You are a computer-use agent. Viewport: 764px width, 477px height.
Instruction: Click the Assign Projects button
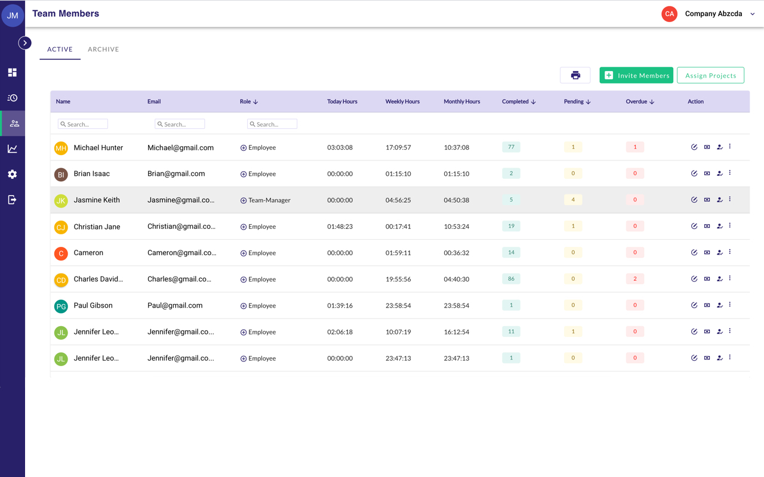coord(710,75)
